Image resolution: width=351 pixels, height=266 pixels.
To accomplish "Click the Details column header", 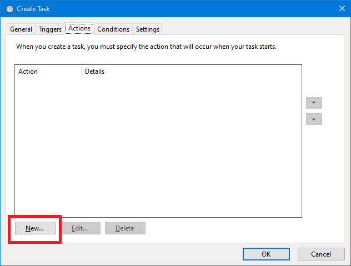I will coord(192,71).
